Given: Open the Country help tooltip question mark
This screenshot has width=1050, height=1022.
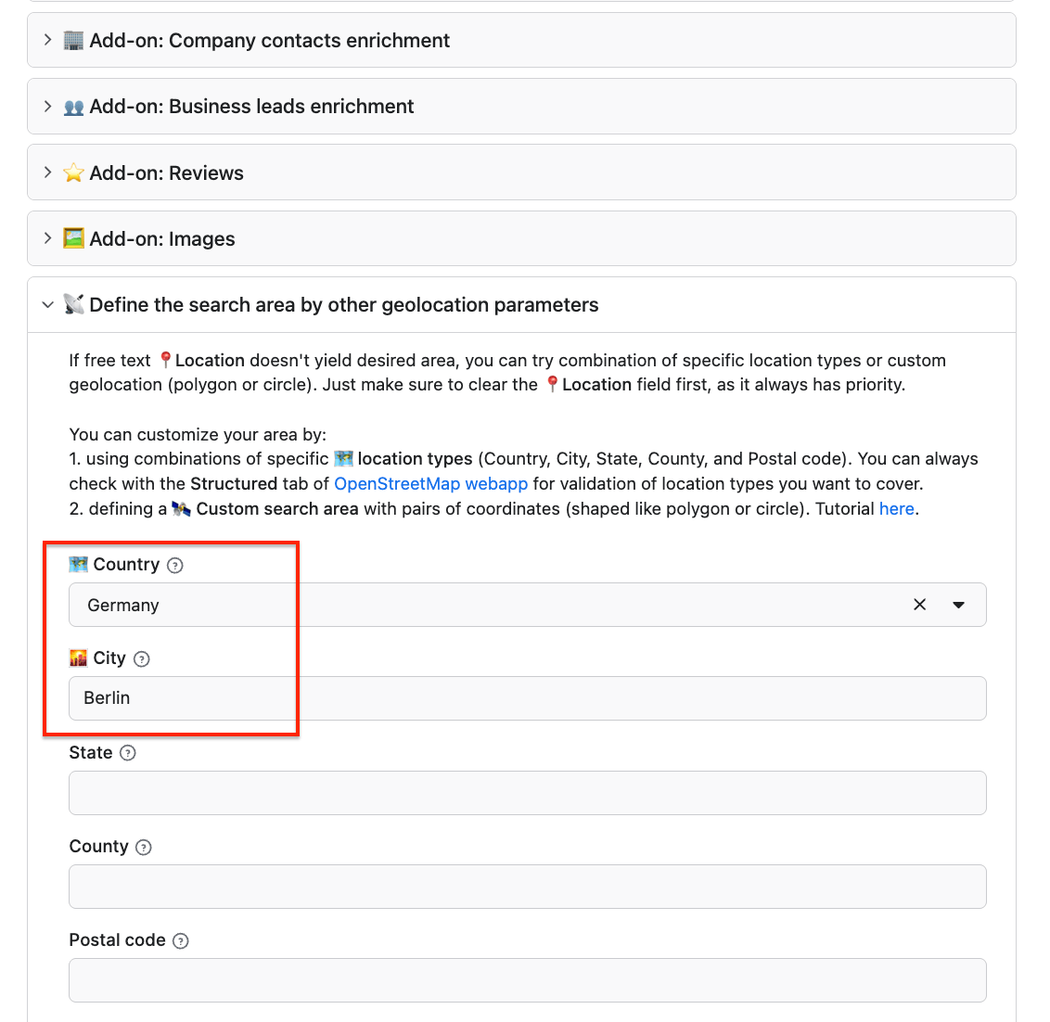Looking at the screenshot, I should click(176, 565).
